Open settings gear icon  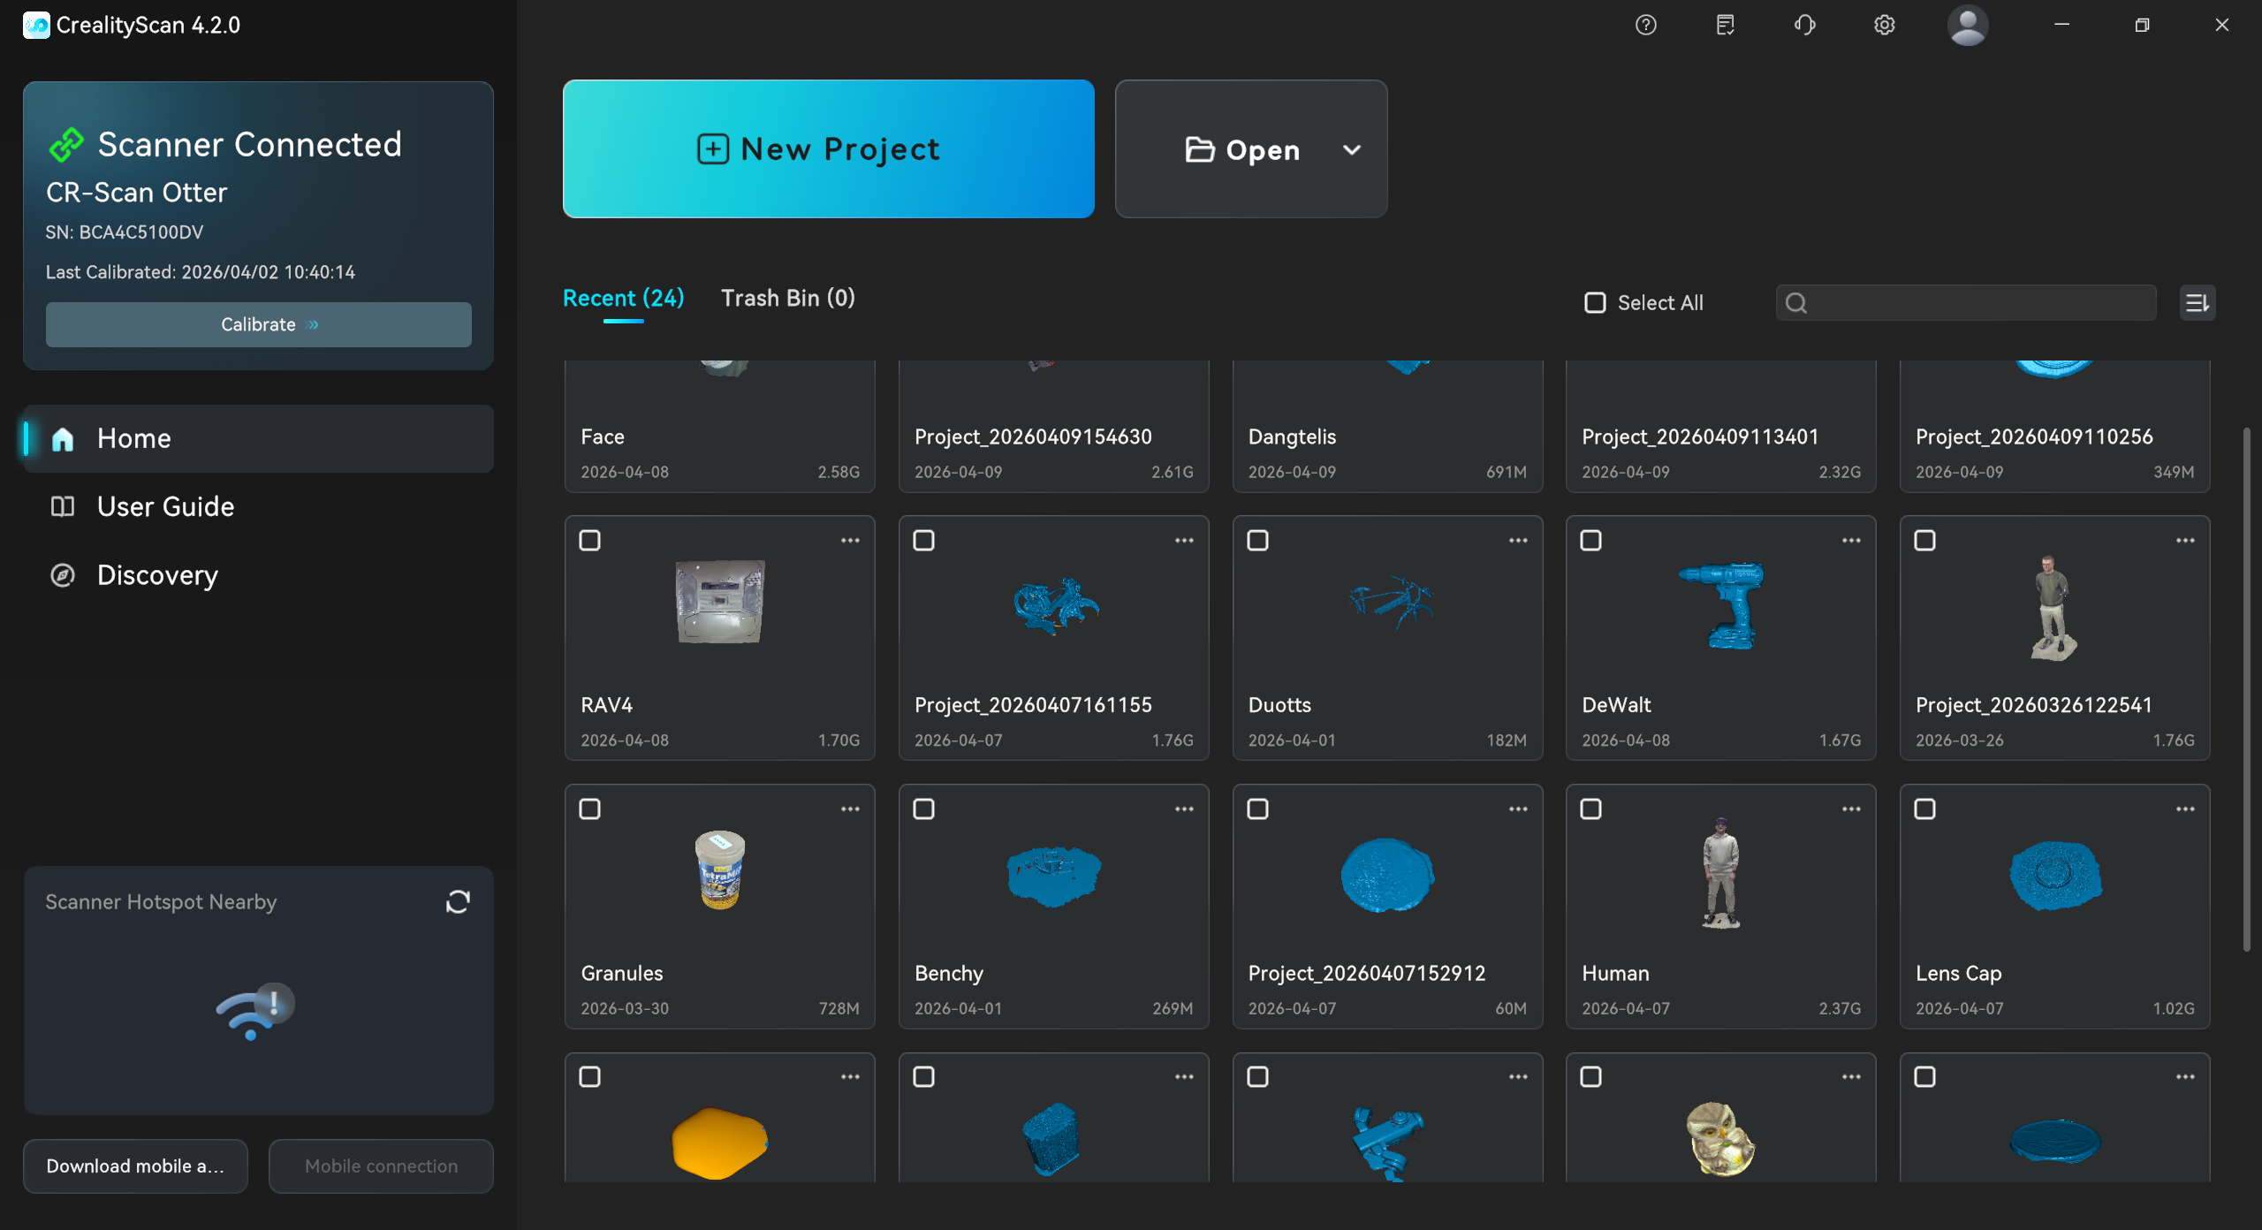click(x=1884, y=25)
